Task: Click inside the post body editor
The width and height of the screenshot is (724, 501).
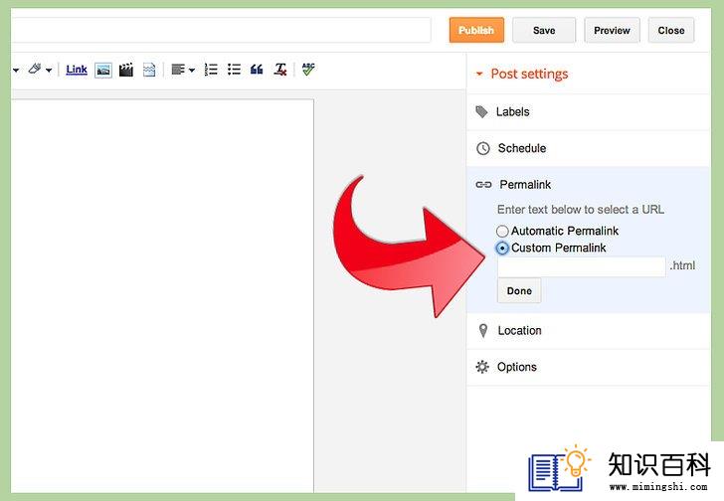Action: pyautogui.click(x=162, y=295)
